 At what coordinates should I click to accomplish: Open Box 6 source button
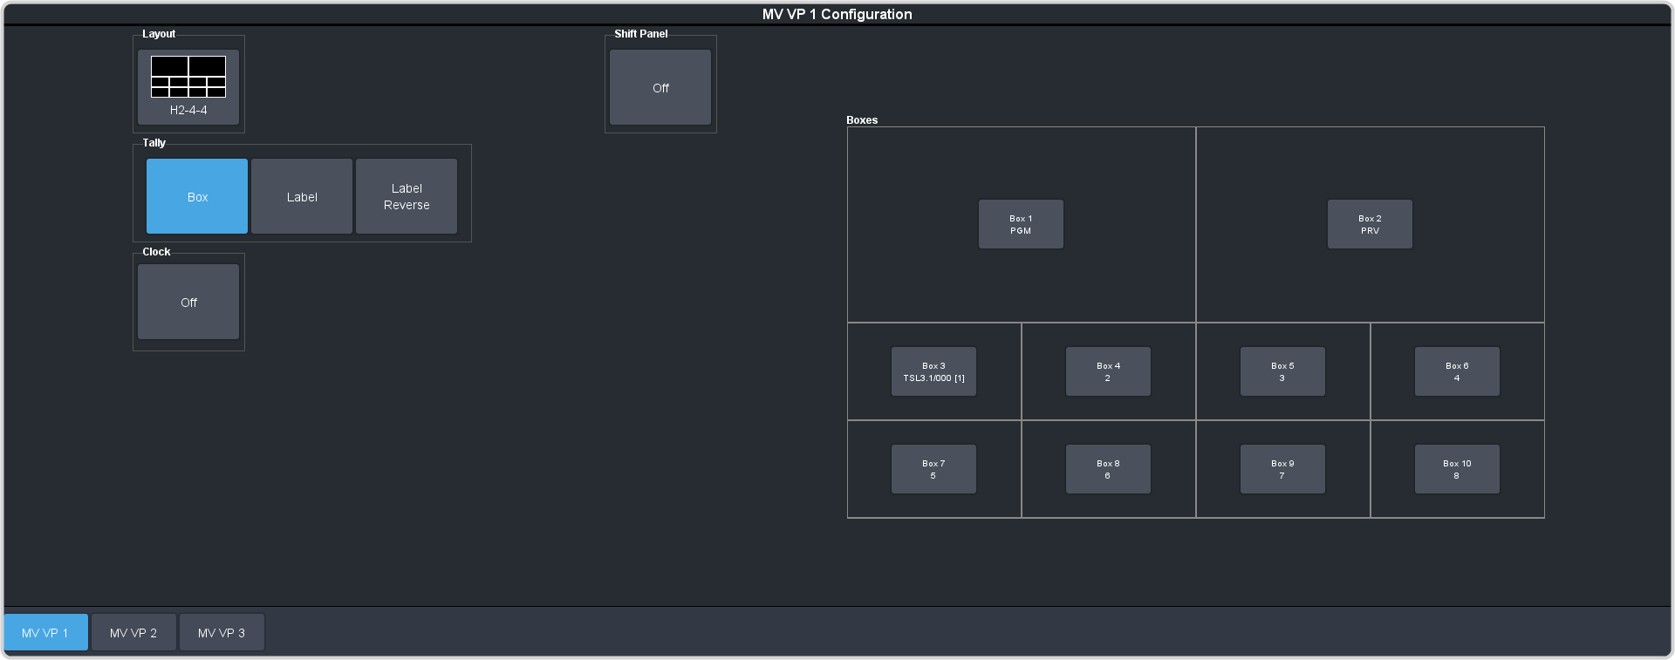point(1457,371)
